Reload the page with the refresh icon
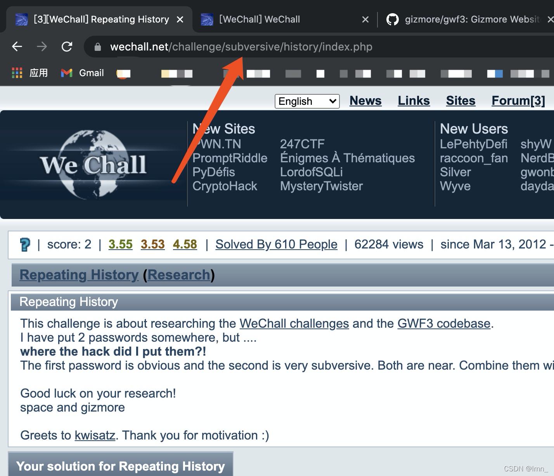Screen dimensions: 554x476 [67, 47]
